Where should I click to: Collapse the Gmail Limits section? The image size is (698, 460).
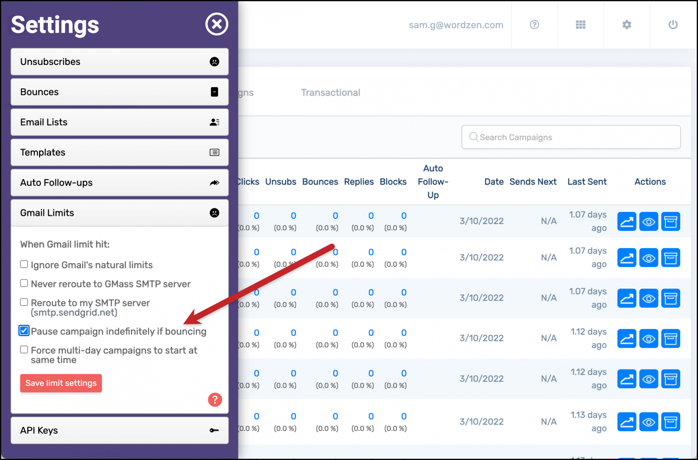click(120, 213)
